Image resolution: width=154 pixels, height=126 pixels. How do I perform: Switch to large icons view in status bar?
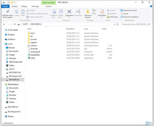(151, 123)
